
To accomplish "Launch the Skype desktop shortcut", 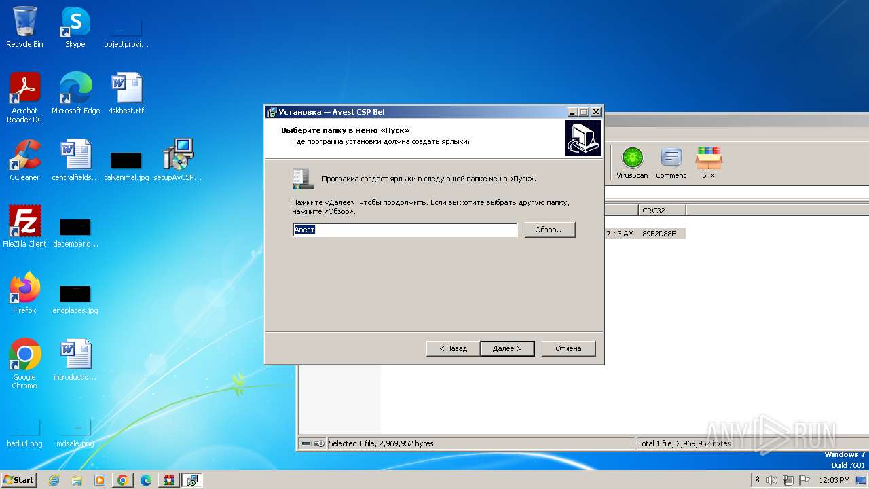I will pos(75,27).
